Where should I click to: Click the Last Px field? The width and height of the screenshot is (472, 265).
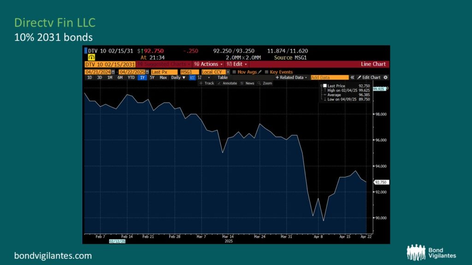point(164,72)
